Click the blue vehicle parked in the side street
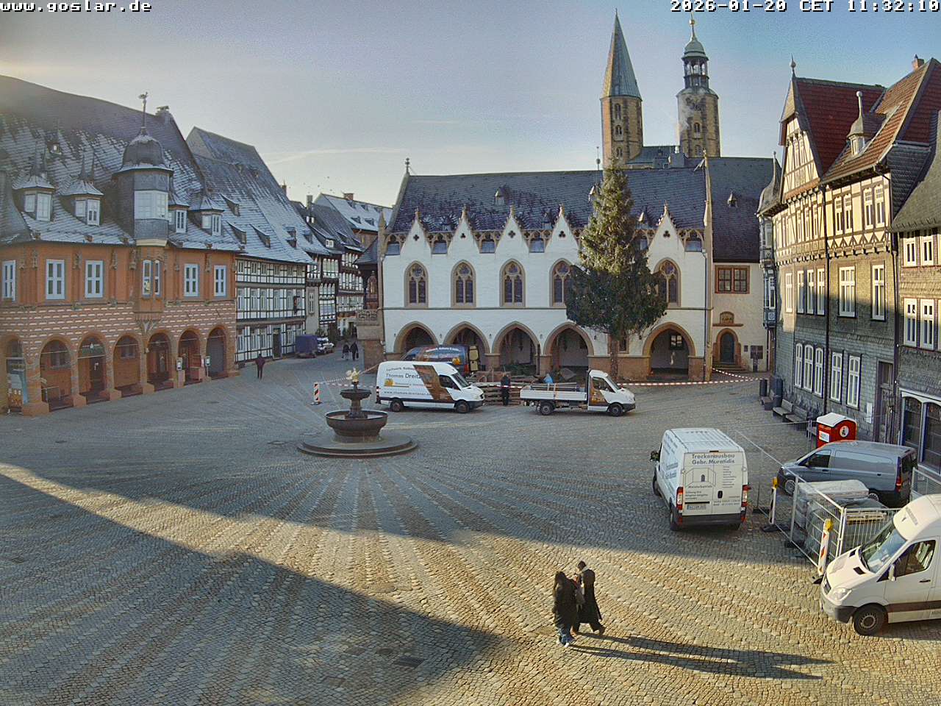The width and height of the screenshot is (941, 706). (x=307, y=345)
